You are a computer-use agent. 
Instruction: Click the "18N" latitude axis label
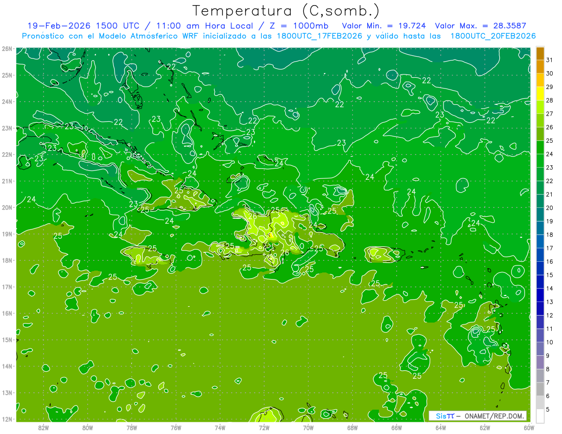(x=6, y=260)
